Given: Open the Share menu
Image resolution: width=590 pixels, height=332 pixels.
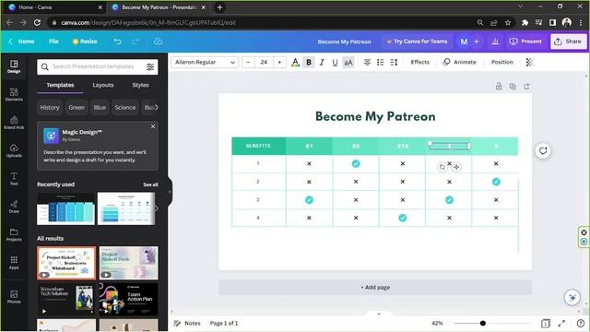Looking at the screenshot, I should tap(568, 41).
